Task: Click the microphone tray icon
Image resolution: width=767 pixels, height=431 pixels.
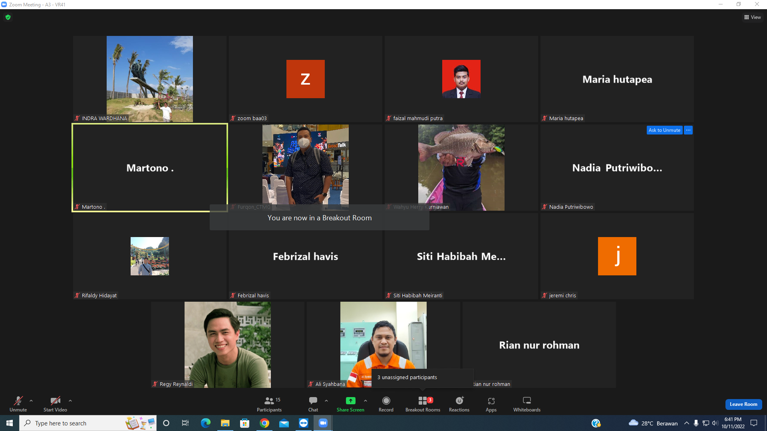Action: [696, 423]
